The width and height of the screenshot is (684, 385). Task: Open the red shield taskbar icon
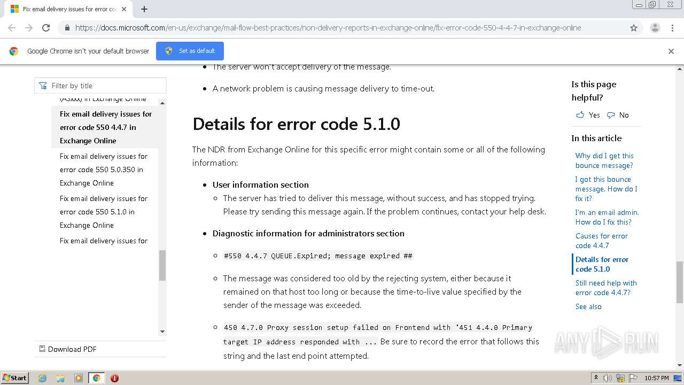[x=114, y=378]
